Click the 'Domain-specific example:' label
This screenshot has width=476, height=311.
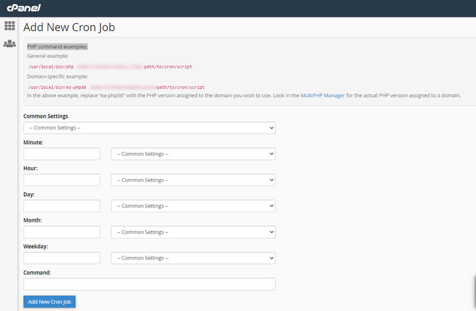[x=57, y=77]
